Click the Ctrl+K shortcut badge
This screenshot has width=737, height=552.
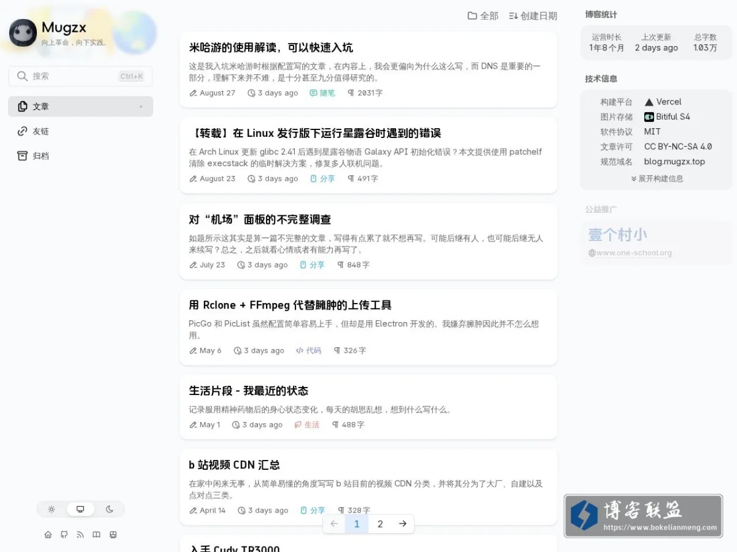pos(131,76)
